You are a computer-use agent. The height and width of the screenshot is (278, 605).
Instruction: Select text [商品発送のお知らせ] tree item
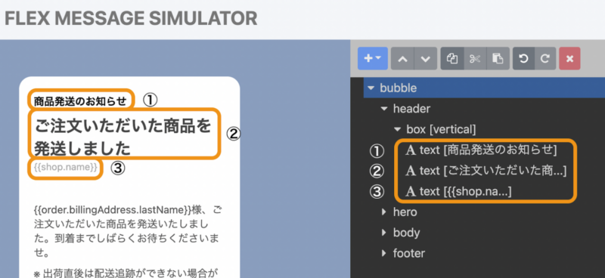pyautogui.click(x=481, y=150)
